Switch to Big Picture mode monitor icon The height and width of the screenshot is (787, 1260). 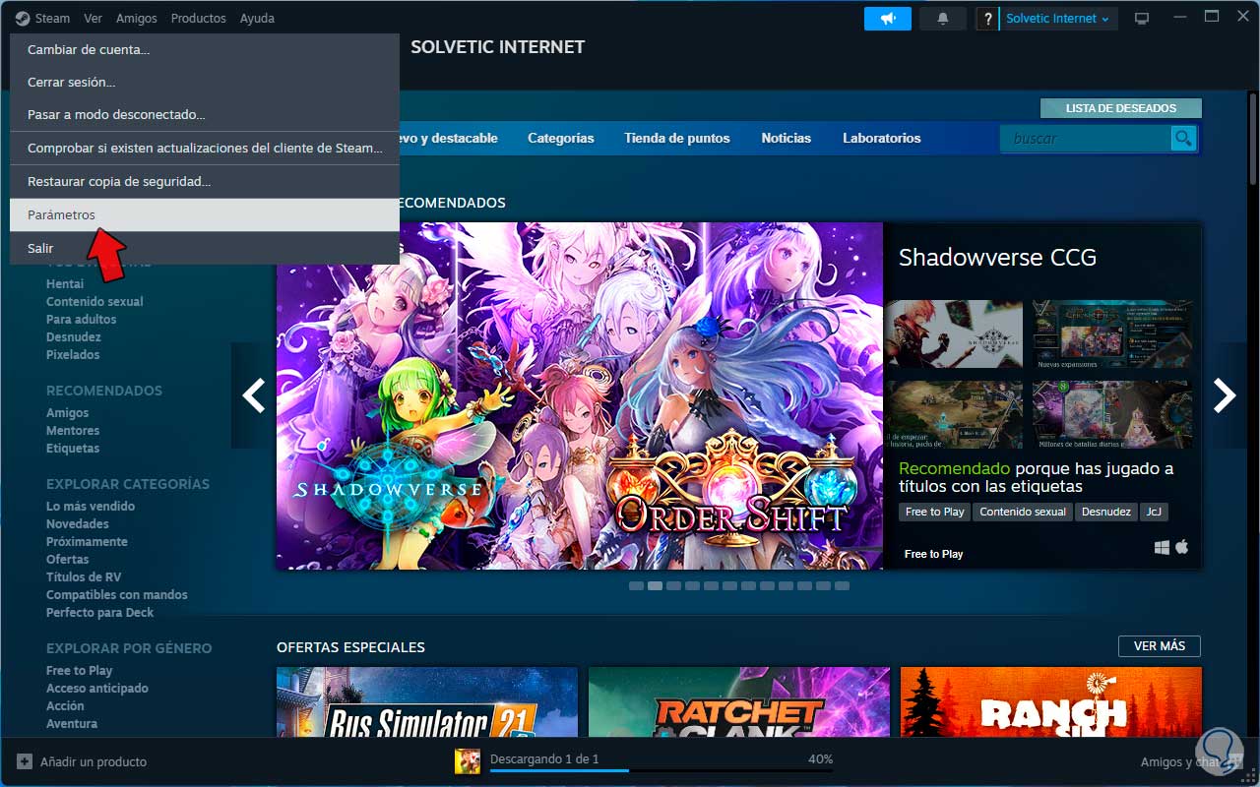click(x=1142, y=19)
